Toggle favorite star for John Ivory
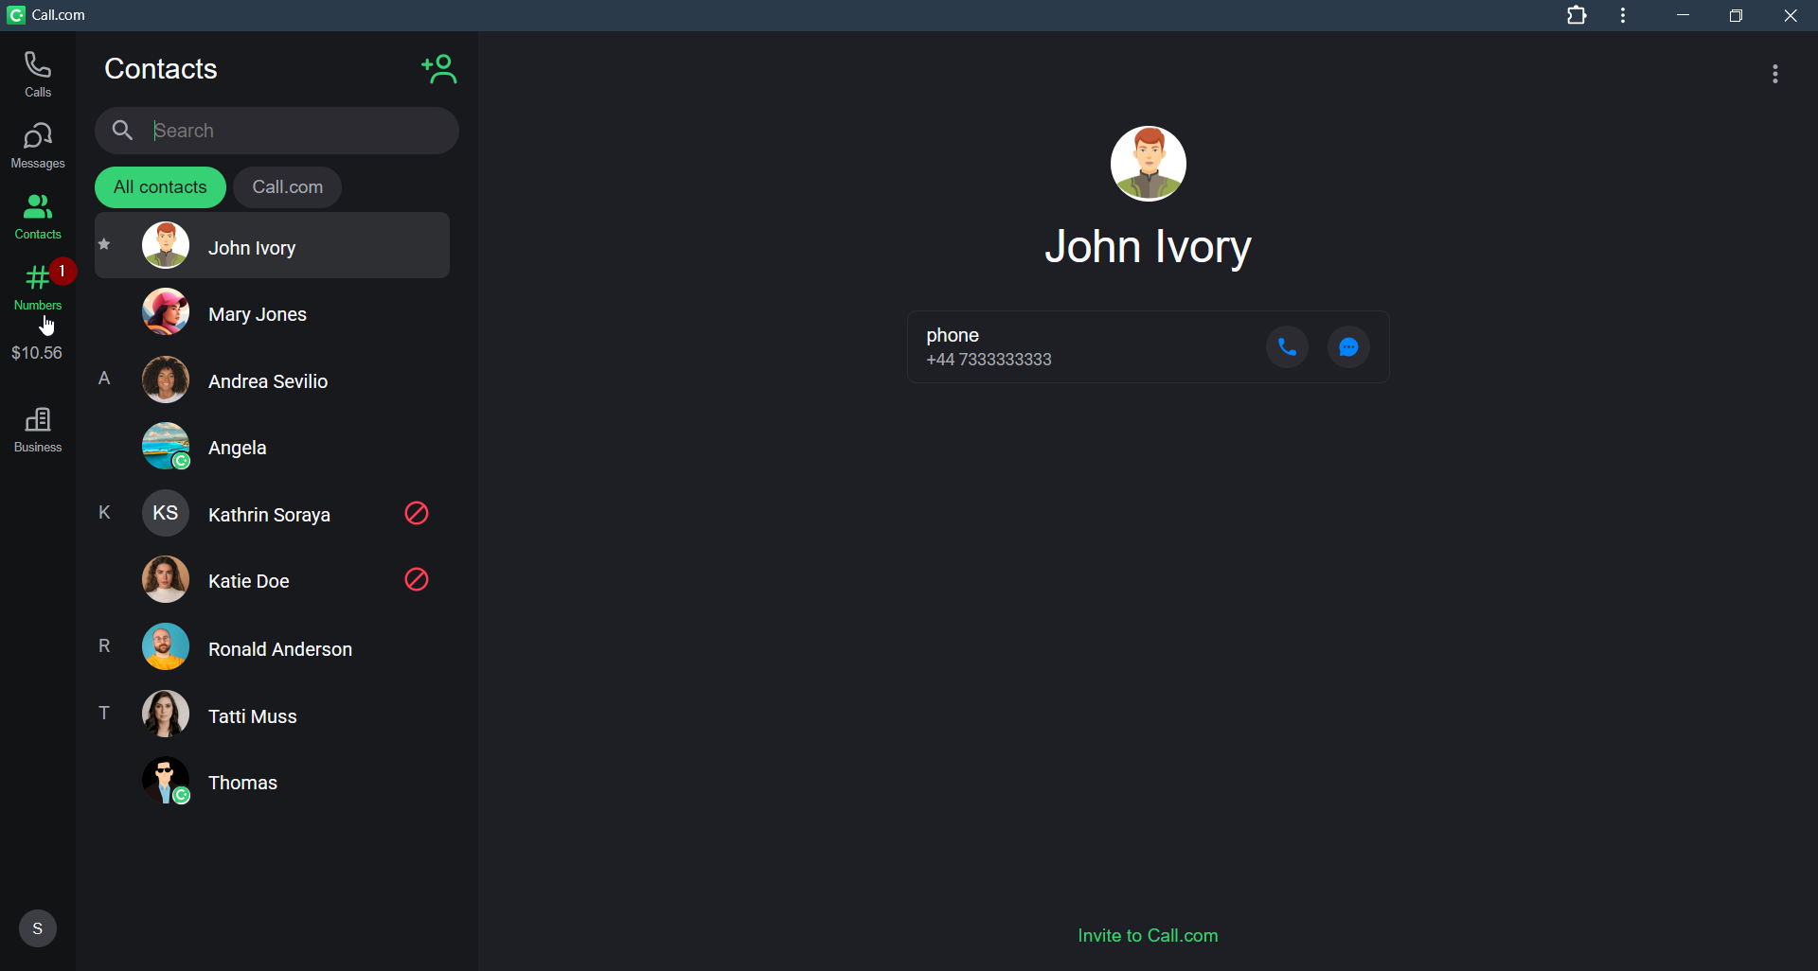The image size is (1818, 971). (105, 245)
